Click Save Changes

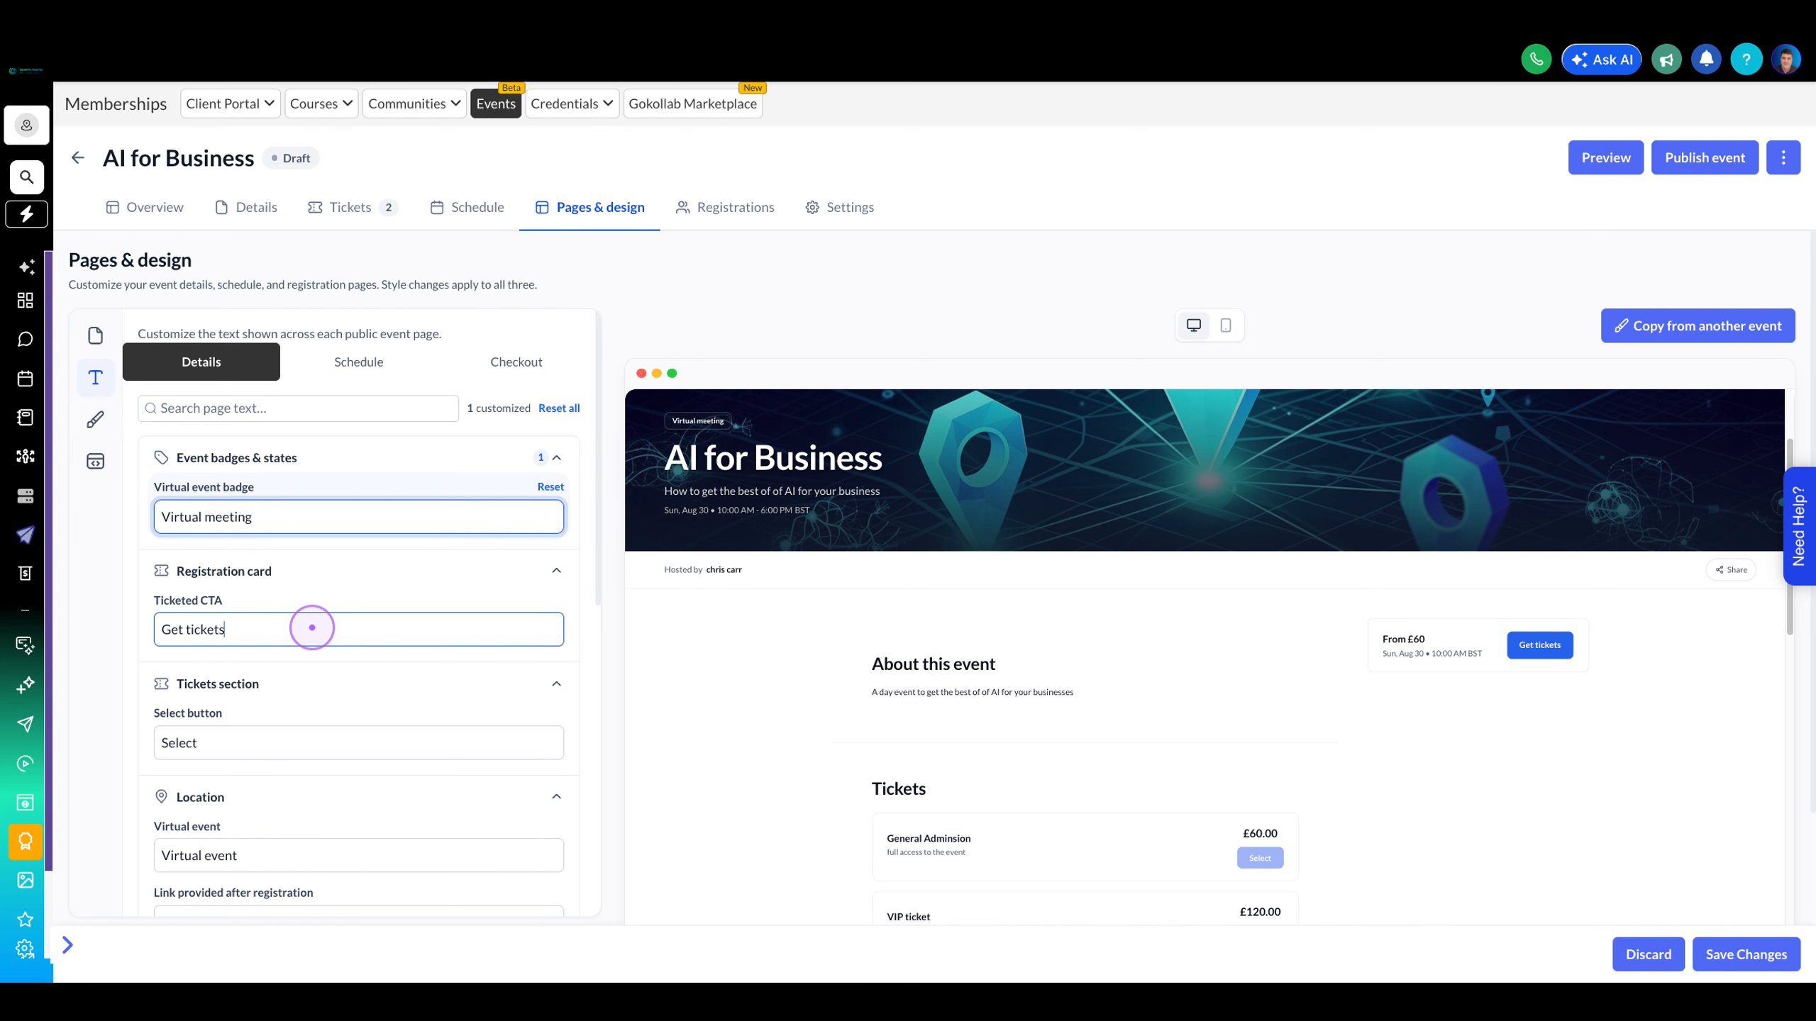click(x=1746, y=954)
